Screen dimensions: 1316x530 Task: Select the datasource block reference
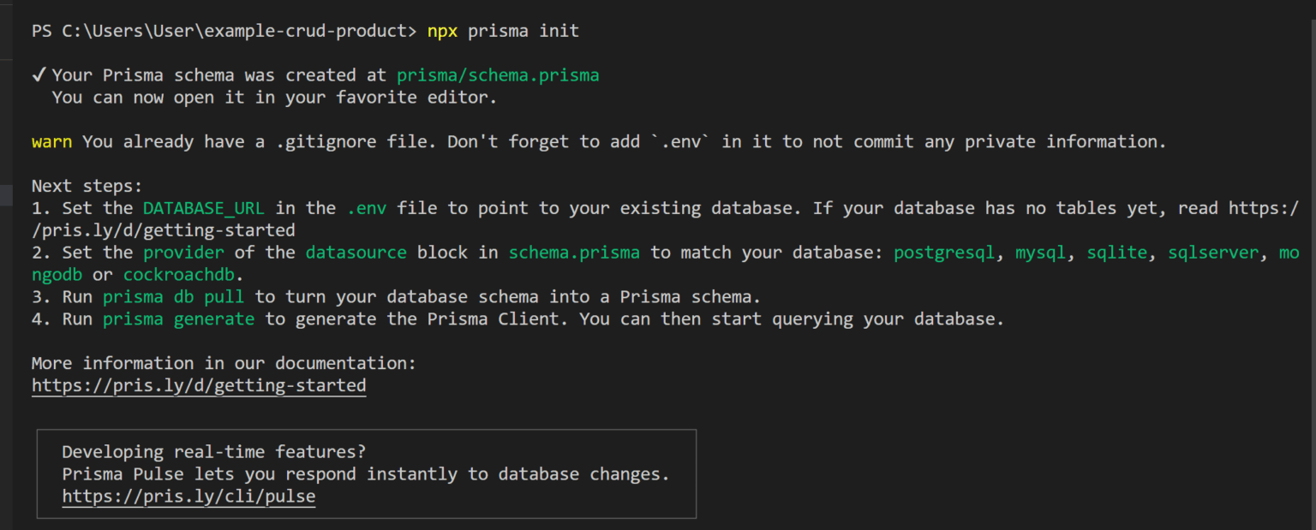coord(356,252)
